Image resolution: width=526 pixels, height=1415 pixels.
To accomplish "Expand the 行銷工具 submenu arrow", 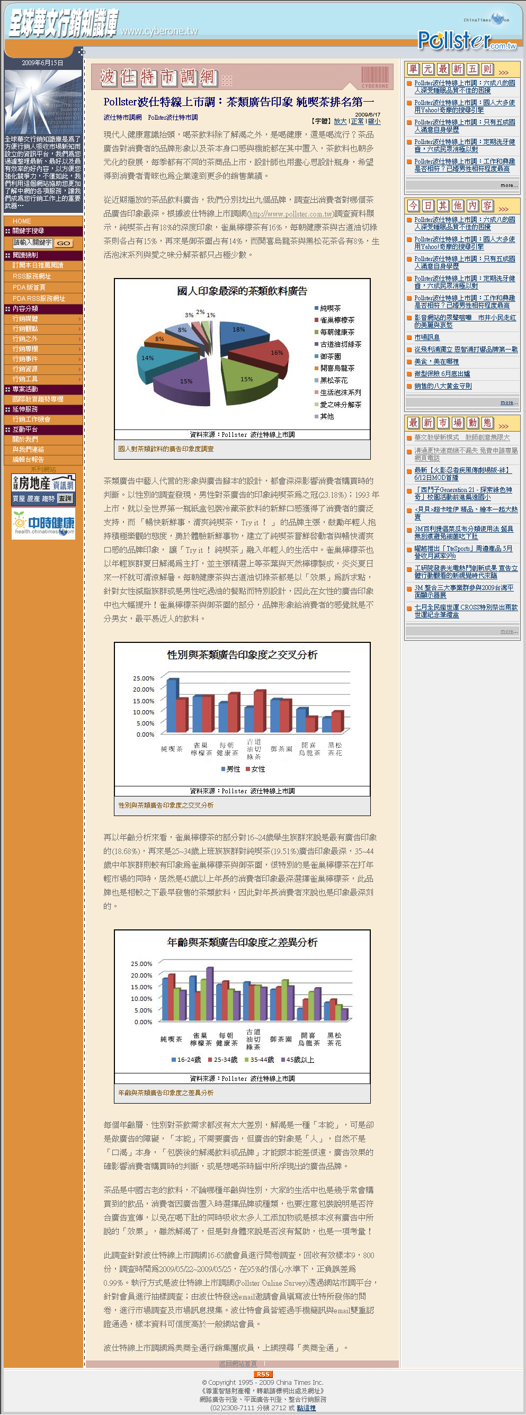I will click(79, 379).
